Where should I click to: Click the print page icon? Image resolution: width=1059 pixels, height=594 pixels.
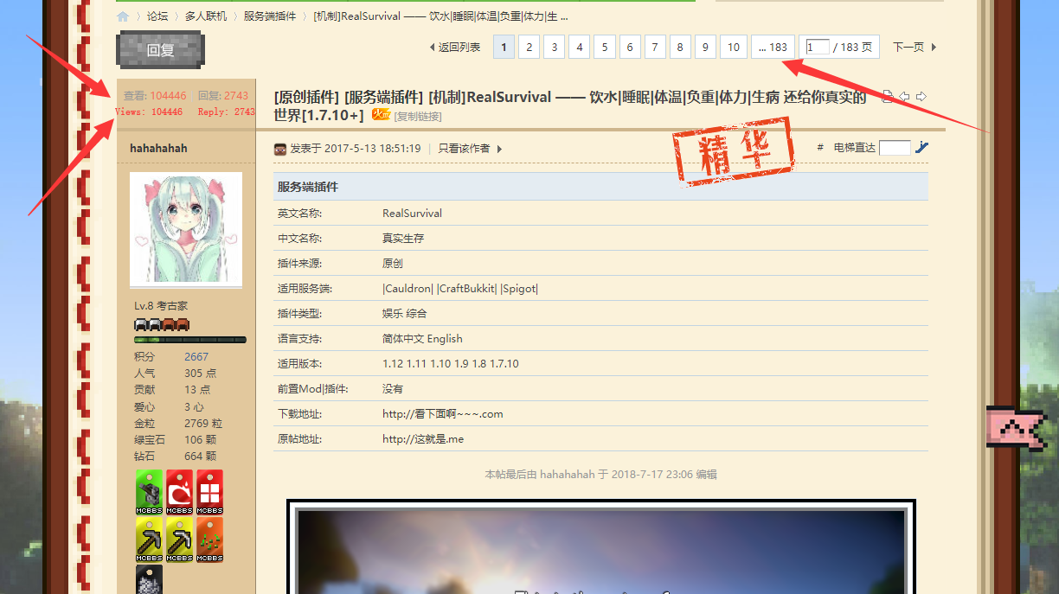[887, 97]
